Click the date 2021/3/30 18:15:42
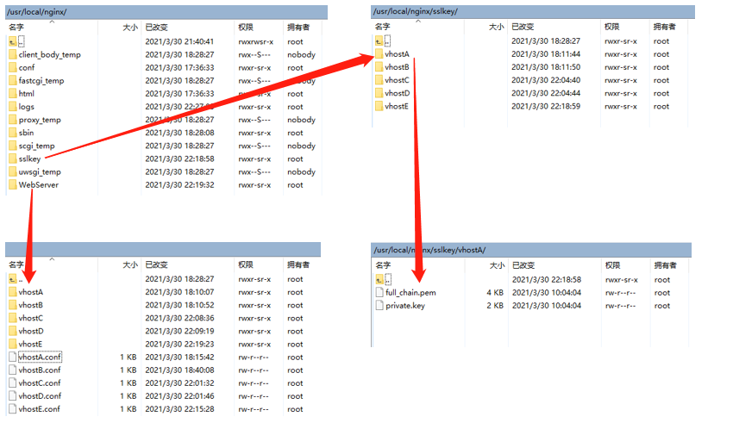733x429 pixels. (179, 357)
